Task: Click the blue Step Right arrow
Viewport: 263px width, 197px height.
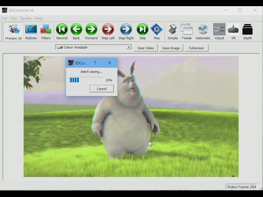Action: coord(126,32)
